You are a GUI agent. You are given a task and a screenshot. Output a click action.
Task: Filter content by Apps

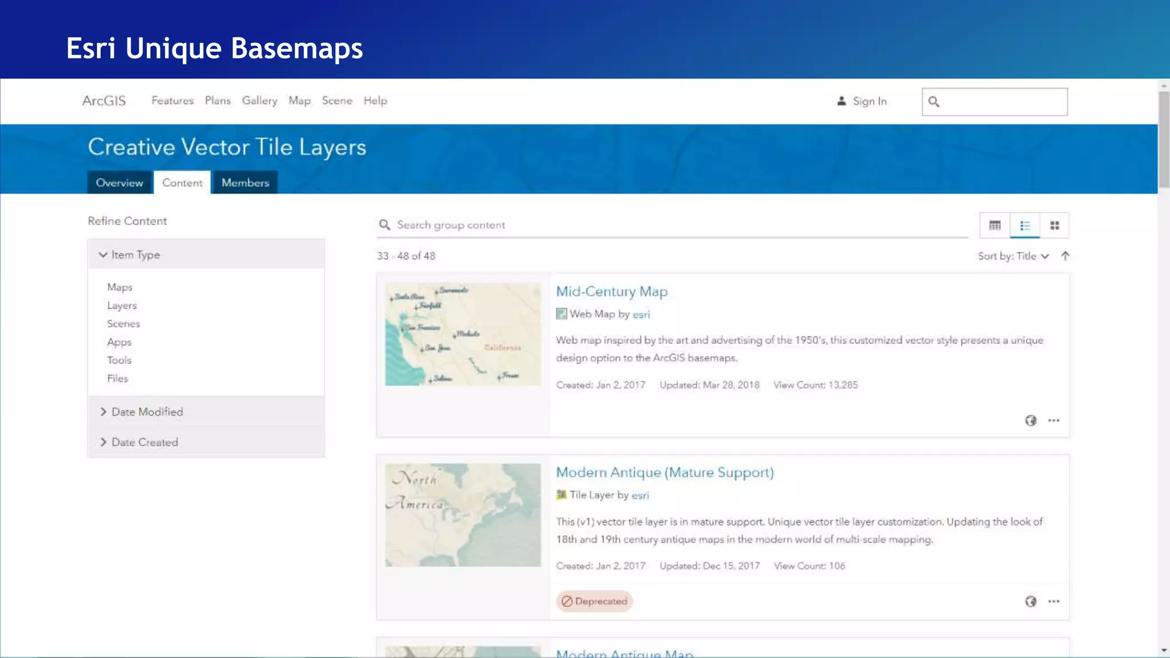(119, 342)
